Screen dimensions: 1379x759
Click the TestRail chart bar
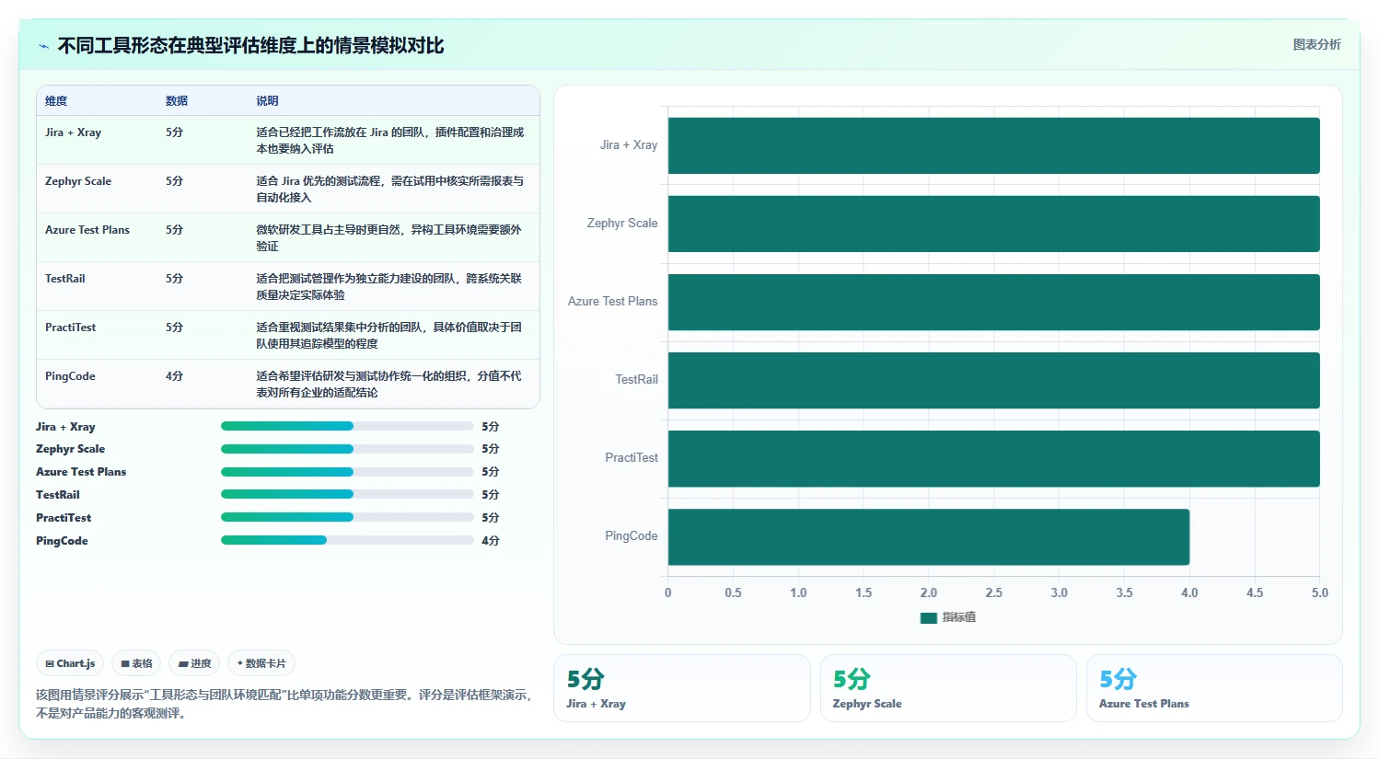click(x=993, y=380)
